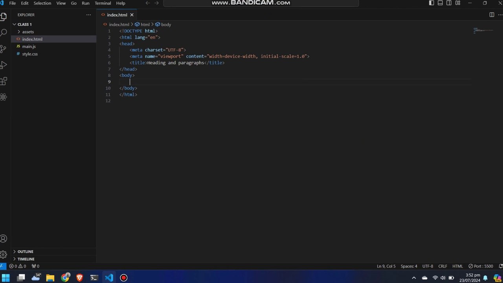Viewport: 503px width, 283px height.
Task: Click the command center search box
Action: click(261, 3)
